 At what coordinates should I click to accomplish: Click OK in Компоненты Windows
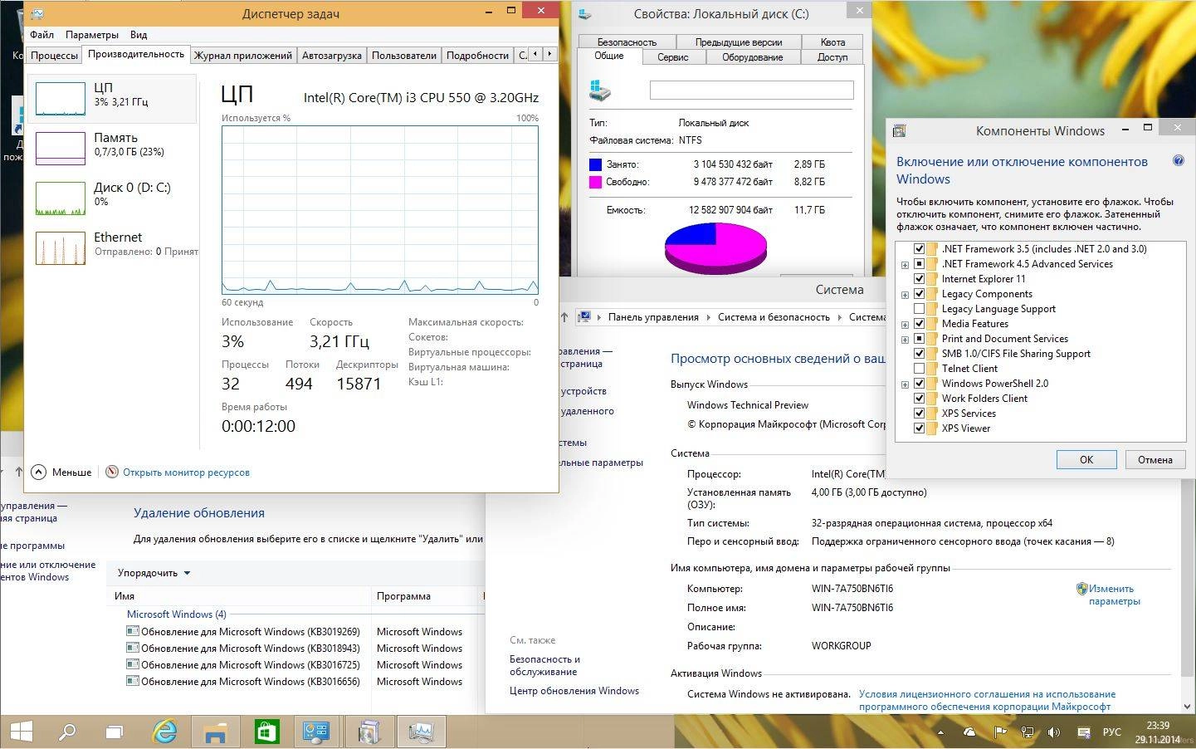point(1086,459)
